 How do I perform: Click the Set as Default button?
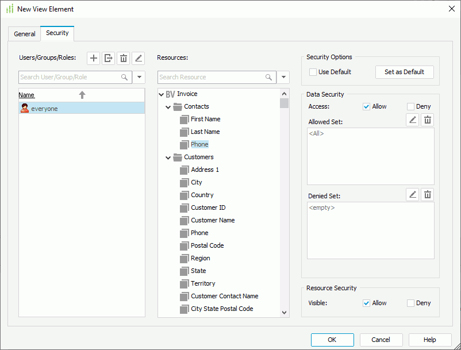pyautogui.click(x=405, y=72)
